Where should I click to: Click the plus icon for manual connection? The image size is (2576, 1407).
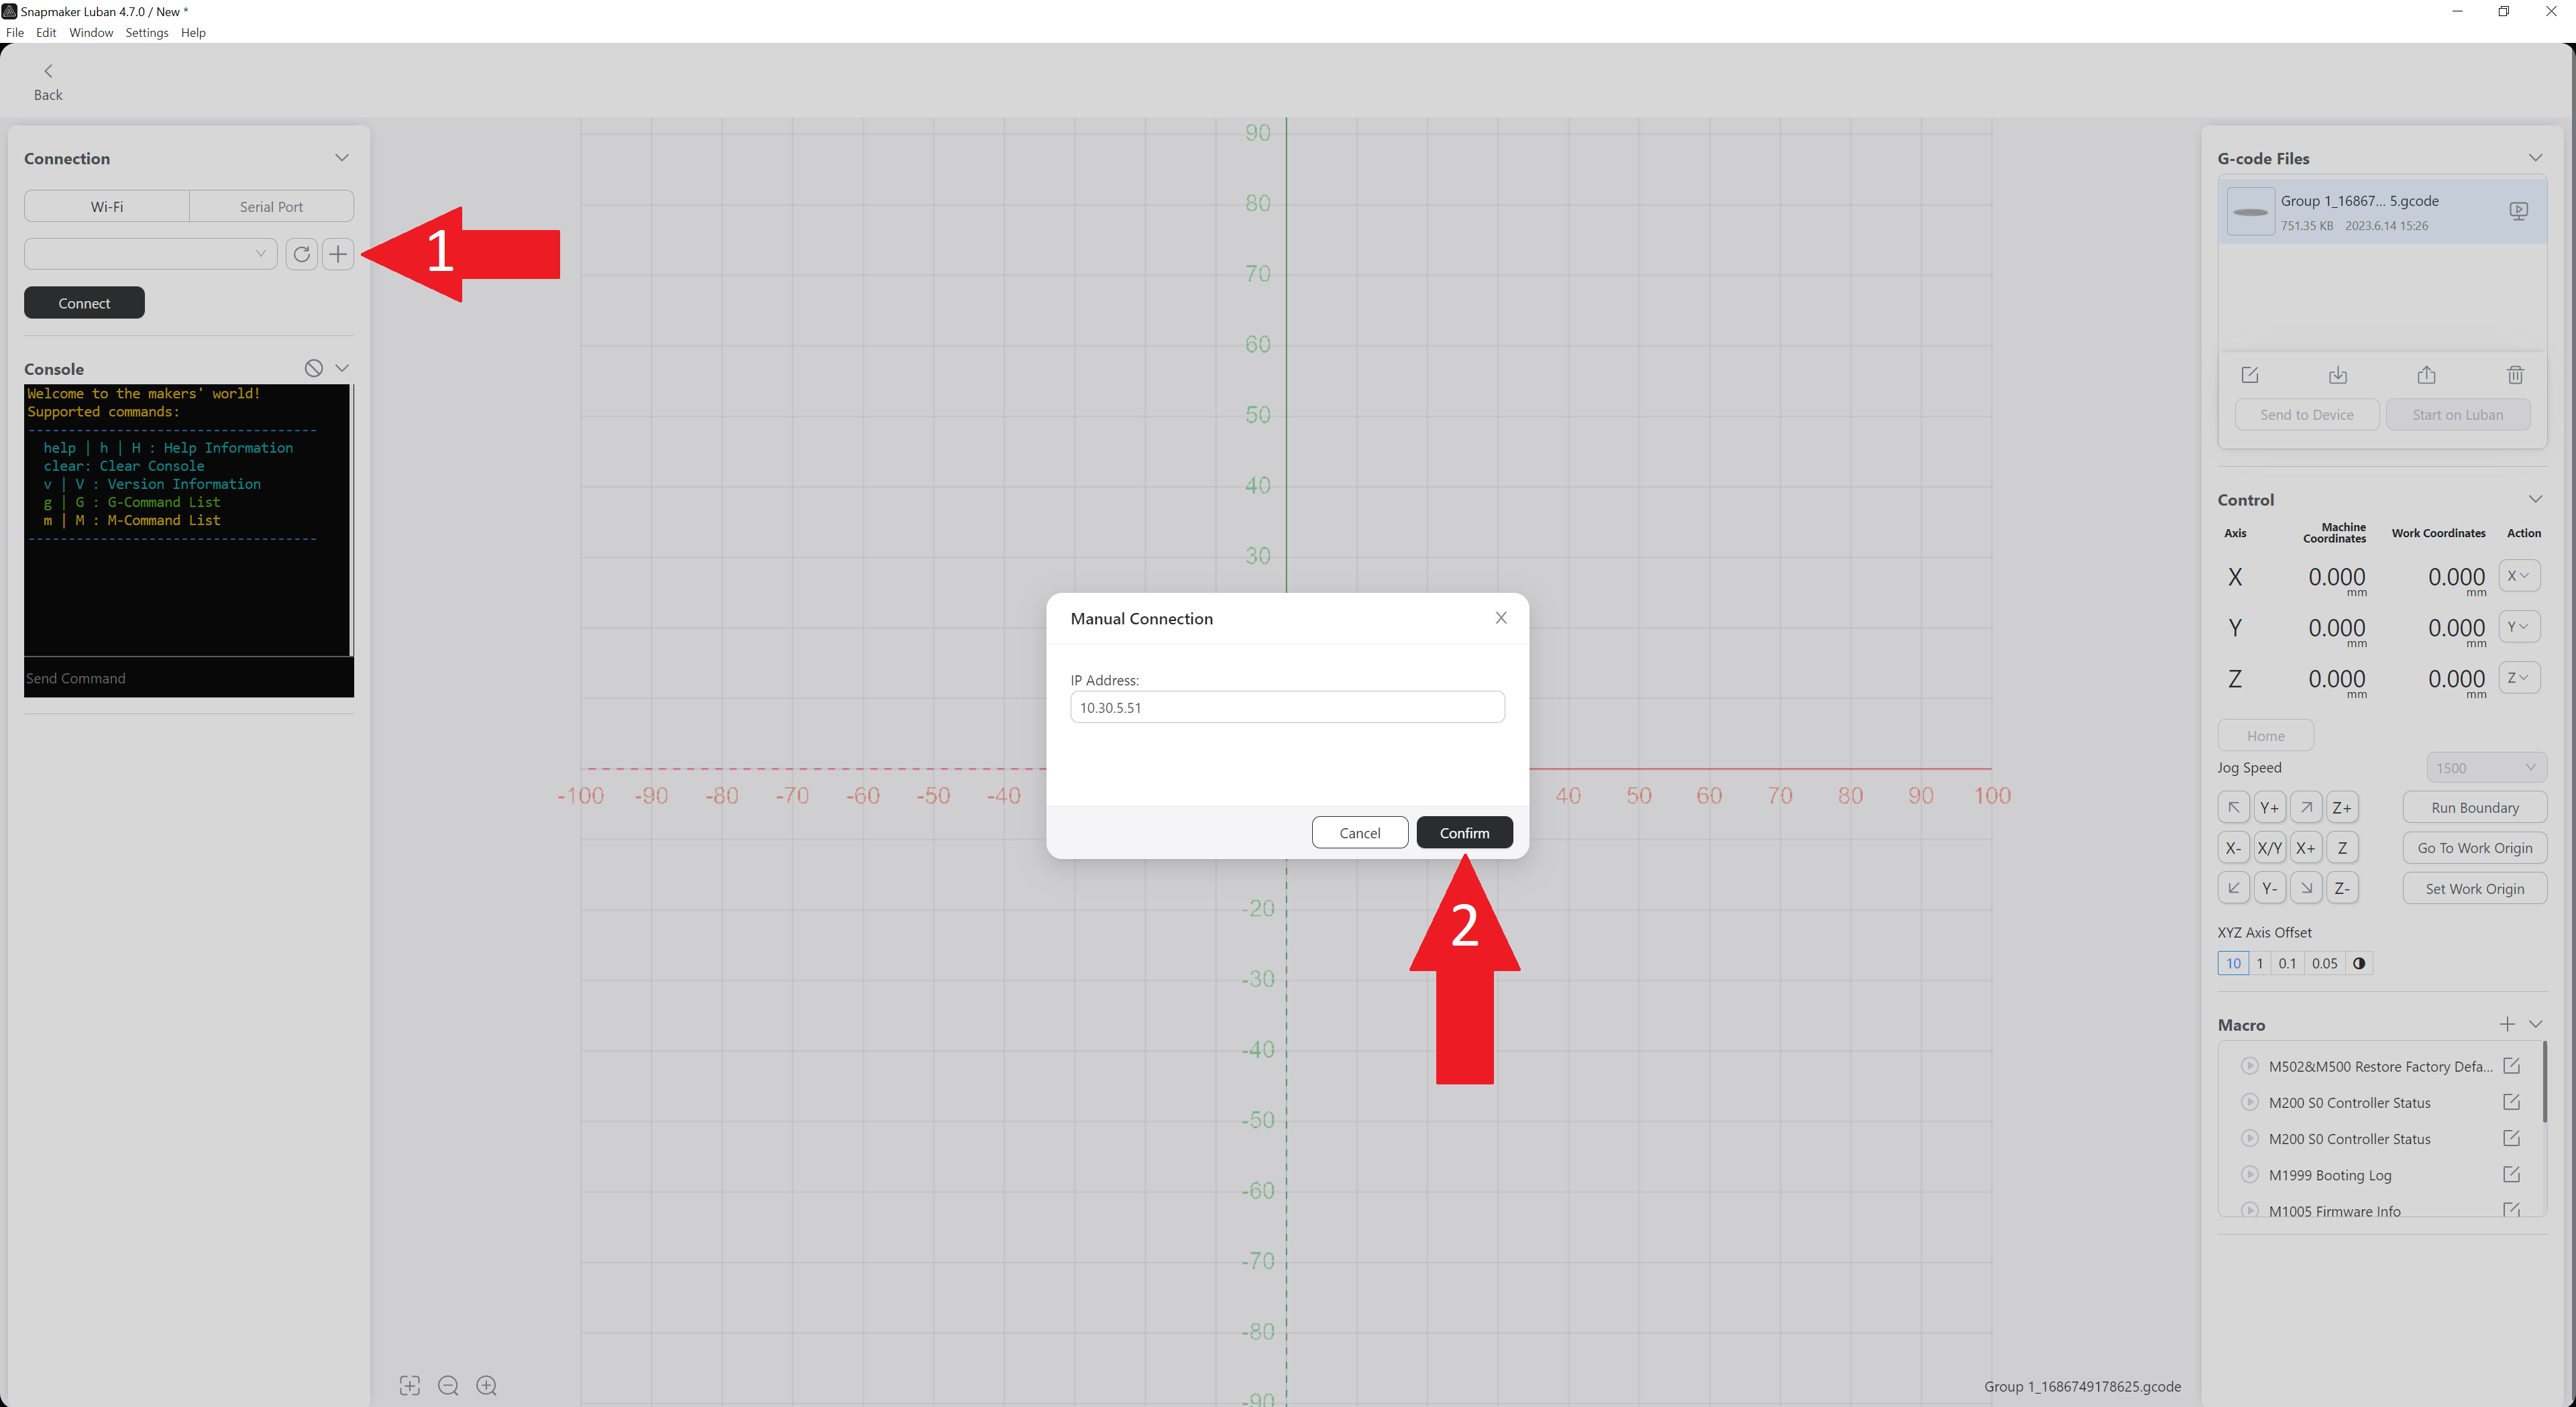(x=338, y=254)
